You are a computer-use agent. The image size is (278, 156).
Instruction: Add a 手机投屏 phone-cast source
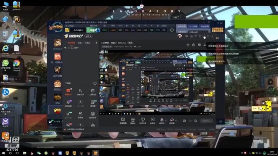click(142, 121)
